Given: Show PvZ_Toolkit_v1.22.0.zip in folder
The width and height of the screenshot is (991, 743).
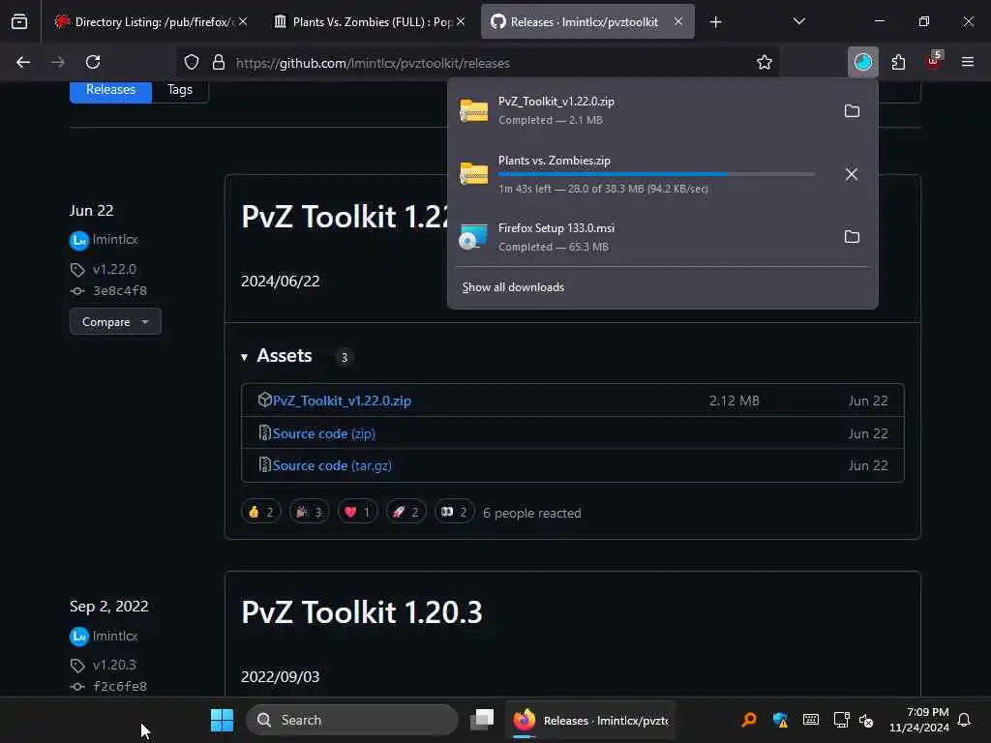Looking at the screenshot, I should coord(852,111).
